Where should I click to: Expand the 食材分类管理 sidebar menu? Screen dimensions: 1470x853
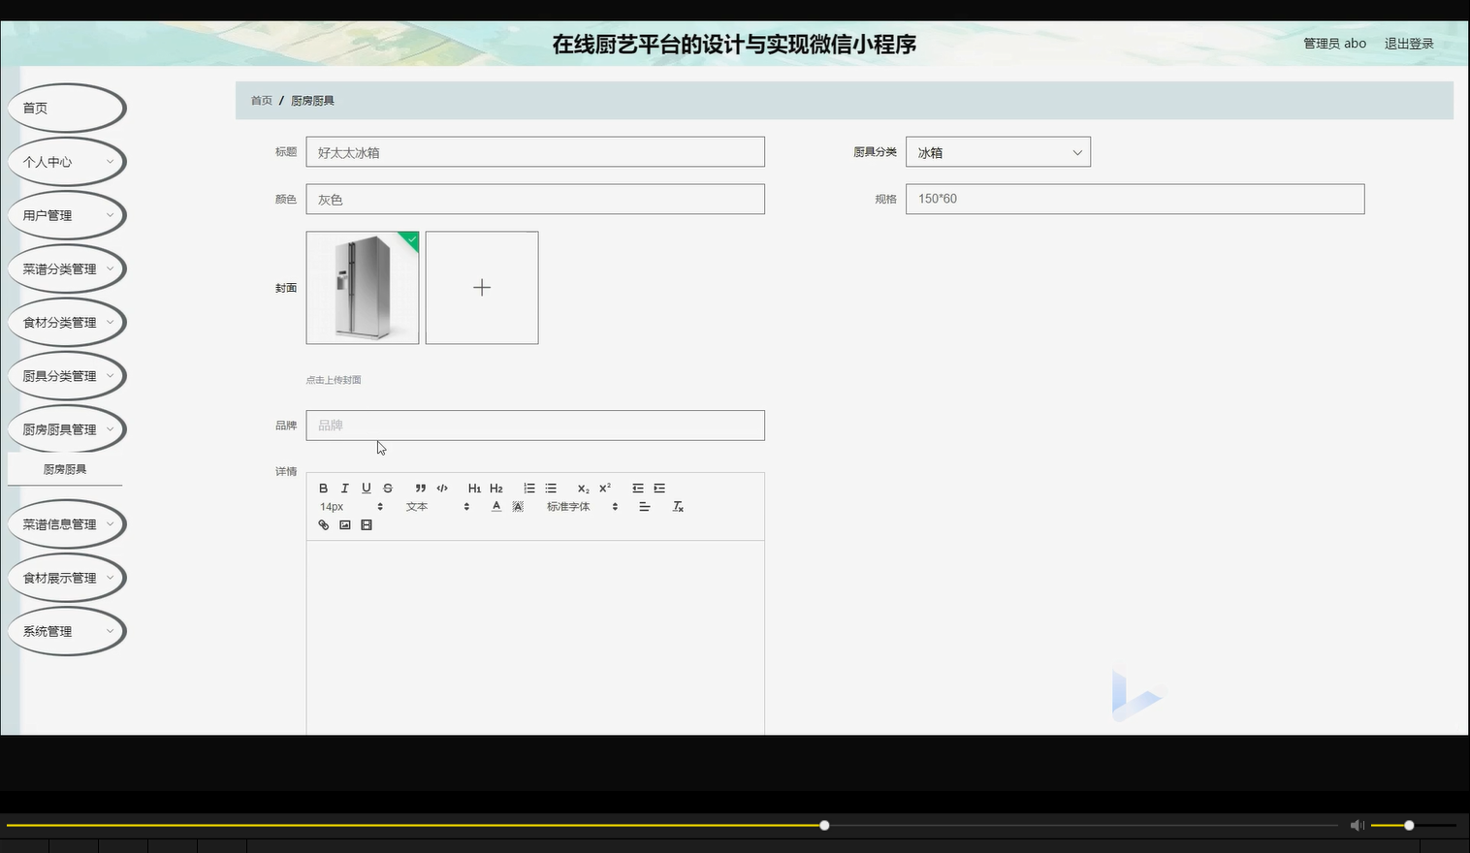tap(66, 322)
